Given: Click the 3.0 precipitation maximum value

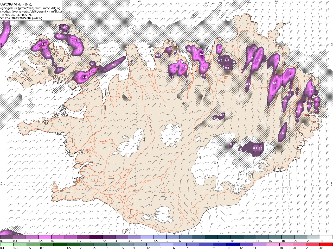Looking at the screenshot, I should click(x=201, y=54).
